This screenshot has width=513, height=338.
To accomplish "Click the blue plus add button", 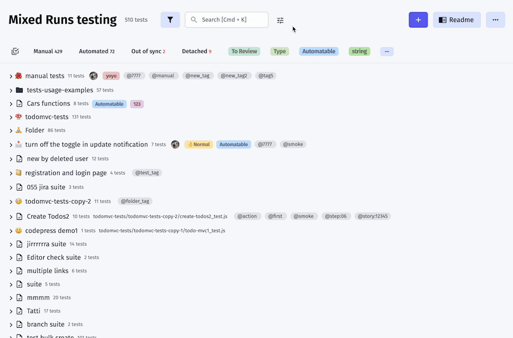I will pyautogui.click(x=418, y=20).
